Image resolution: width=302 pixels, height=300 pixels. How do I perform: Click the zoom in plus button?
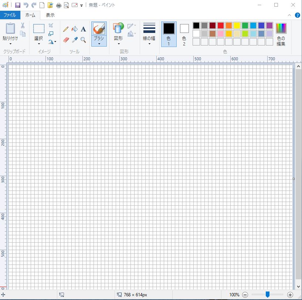(290, 294)
